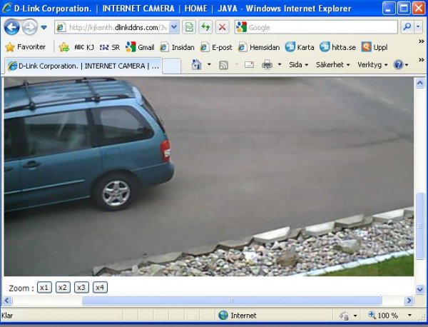Expand the Sida menu dropdown

tap(298, 65)
